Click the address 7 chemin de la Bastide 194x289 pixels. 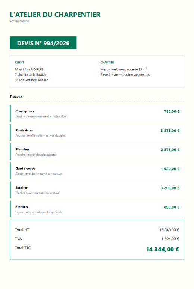(31, 74)
